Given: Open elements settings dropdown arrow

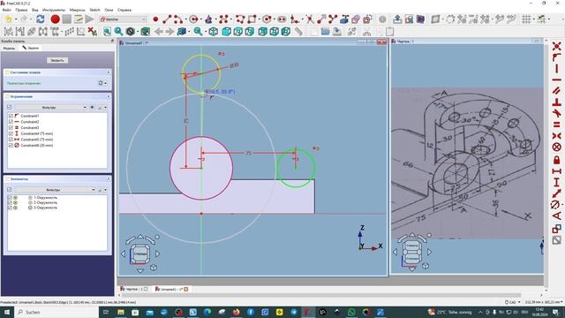Looking at the screenshot, I should [x=105, y=190].
